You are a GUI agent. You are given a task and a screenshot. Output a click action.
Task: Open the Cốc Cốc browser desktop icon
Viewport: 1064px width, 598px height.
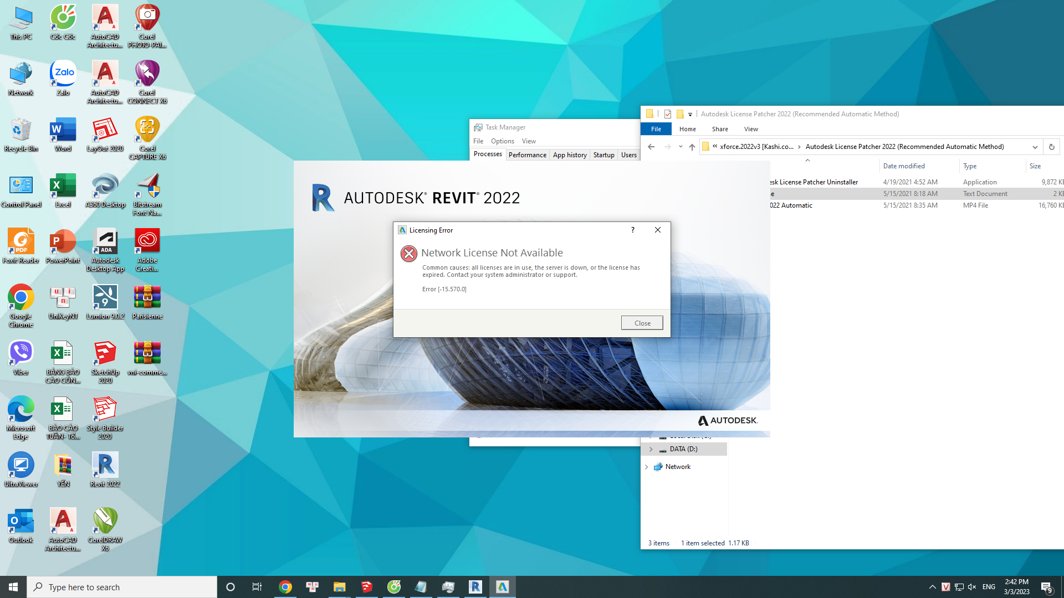pyautogui.click(x=63, y=23)
